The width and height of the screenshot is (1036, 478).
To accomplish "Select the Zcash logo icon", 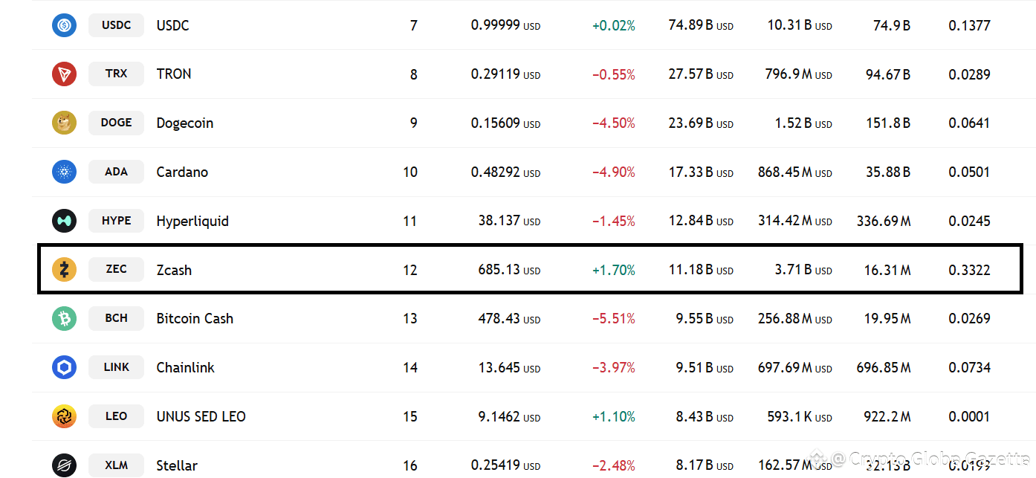I will [64, 269].
